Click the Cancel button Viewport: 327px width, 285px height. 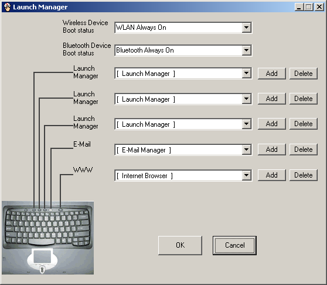(x=234, y=245)
